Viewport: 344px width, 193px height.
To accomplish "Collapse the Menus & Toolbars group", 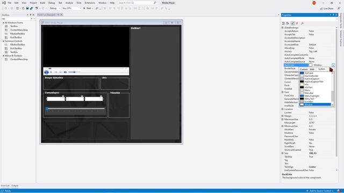I will 3,56.
